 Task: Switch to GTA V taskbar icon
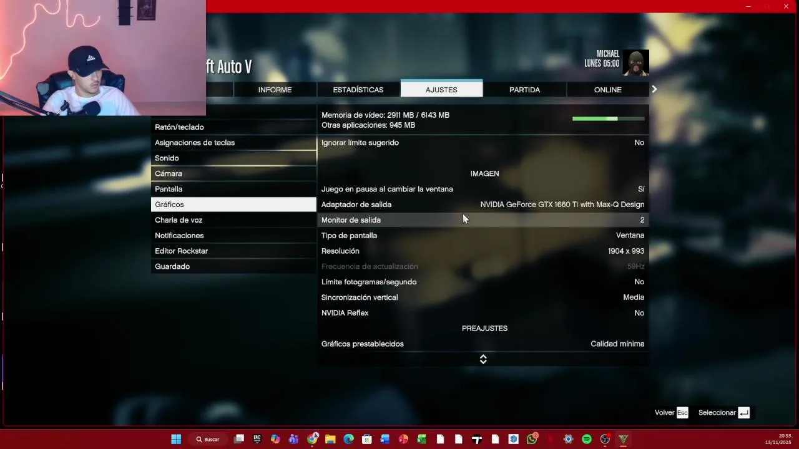coord(623,439)
